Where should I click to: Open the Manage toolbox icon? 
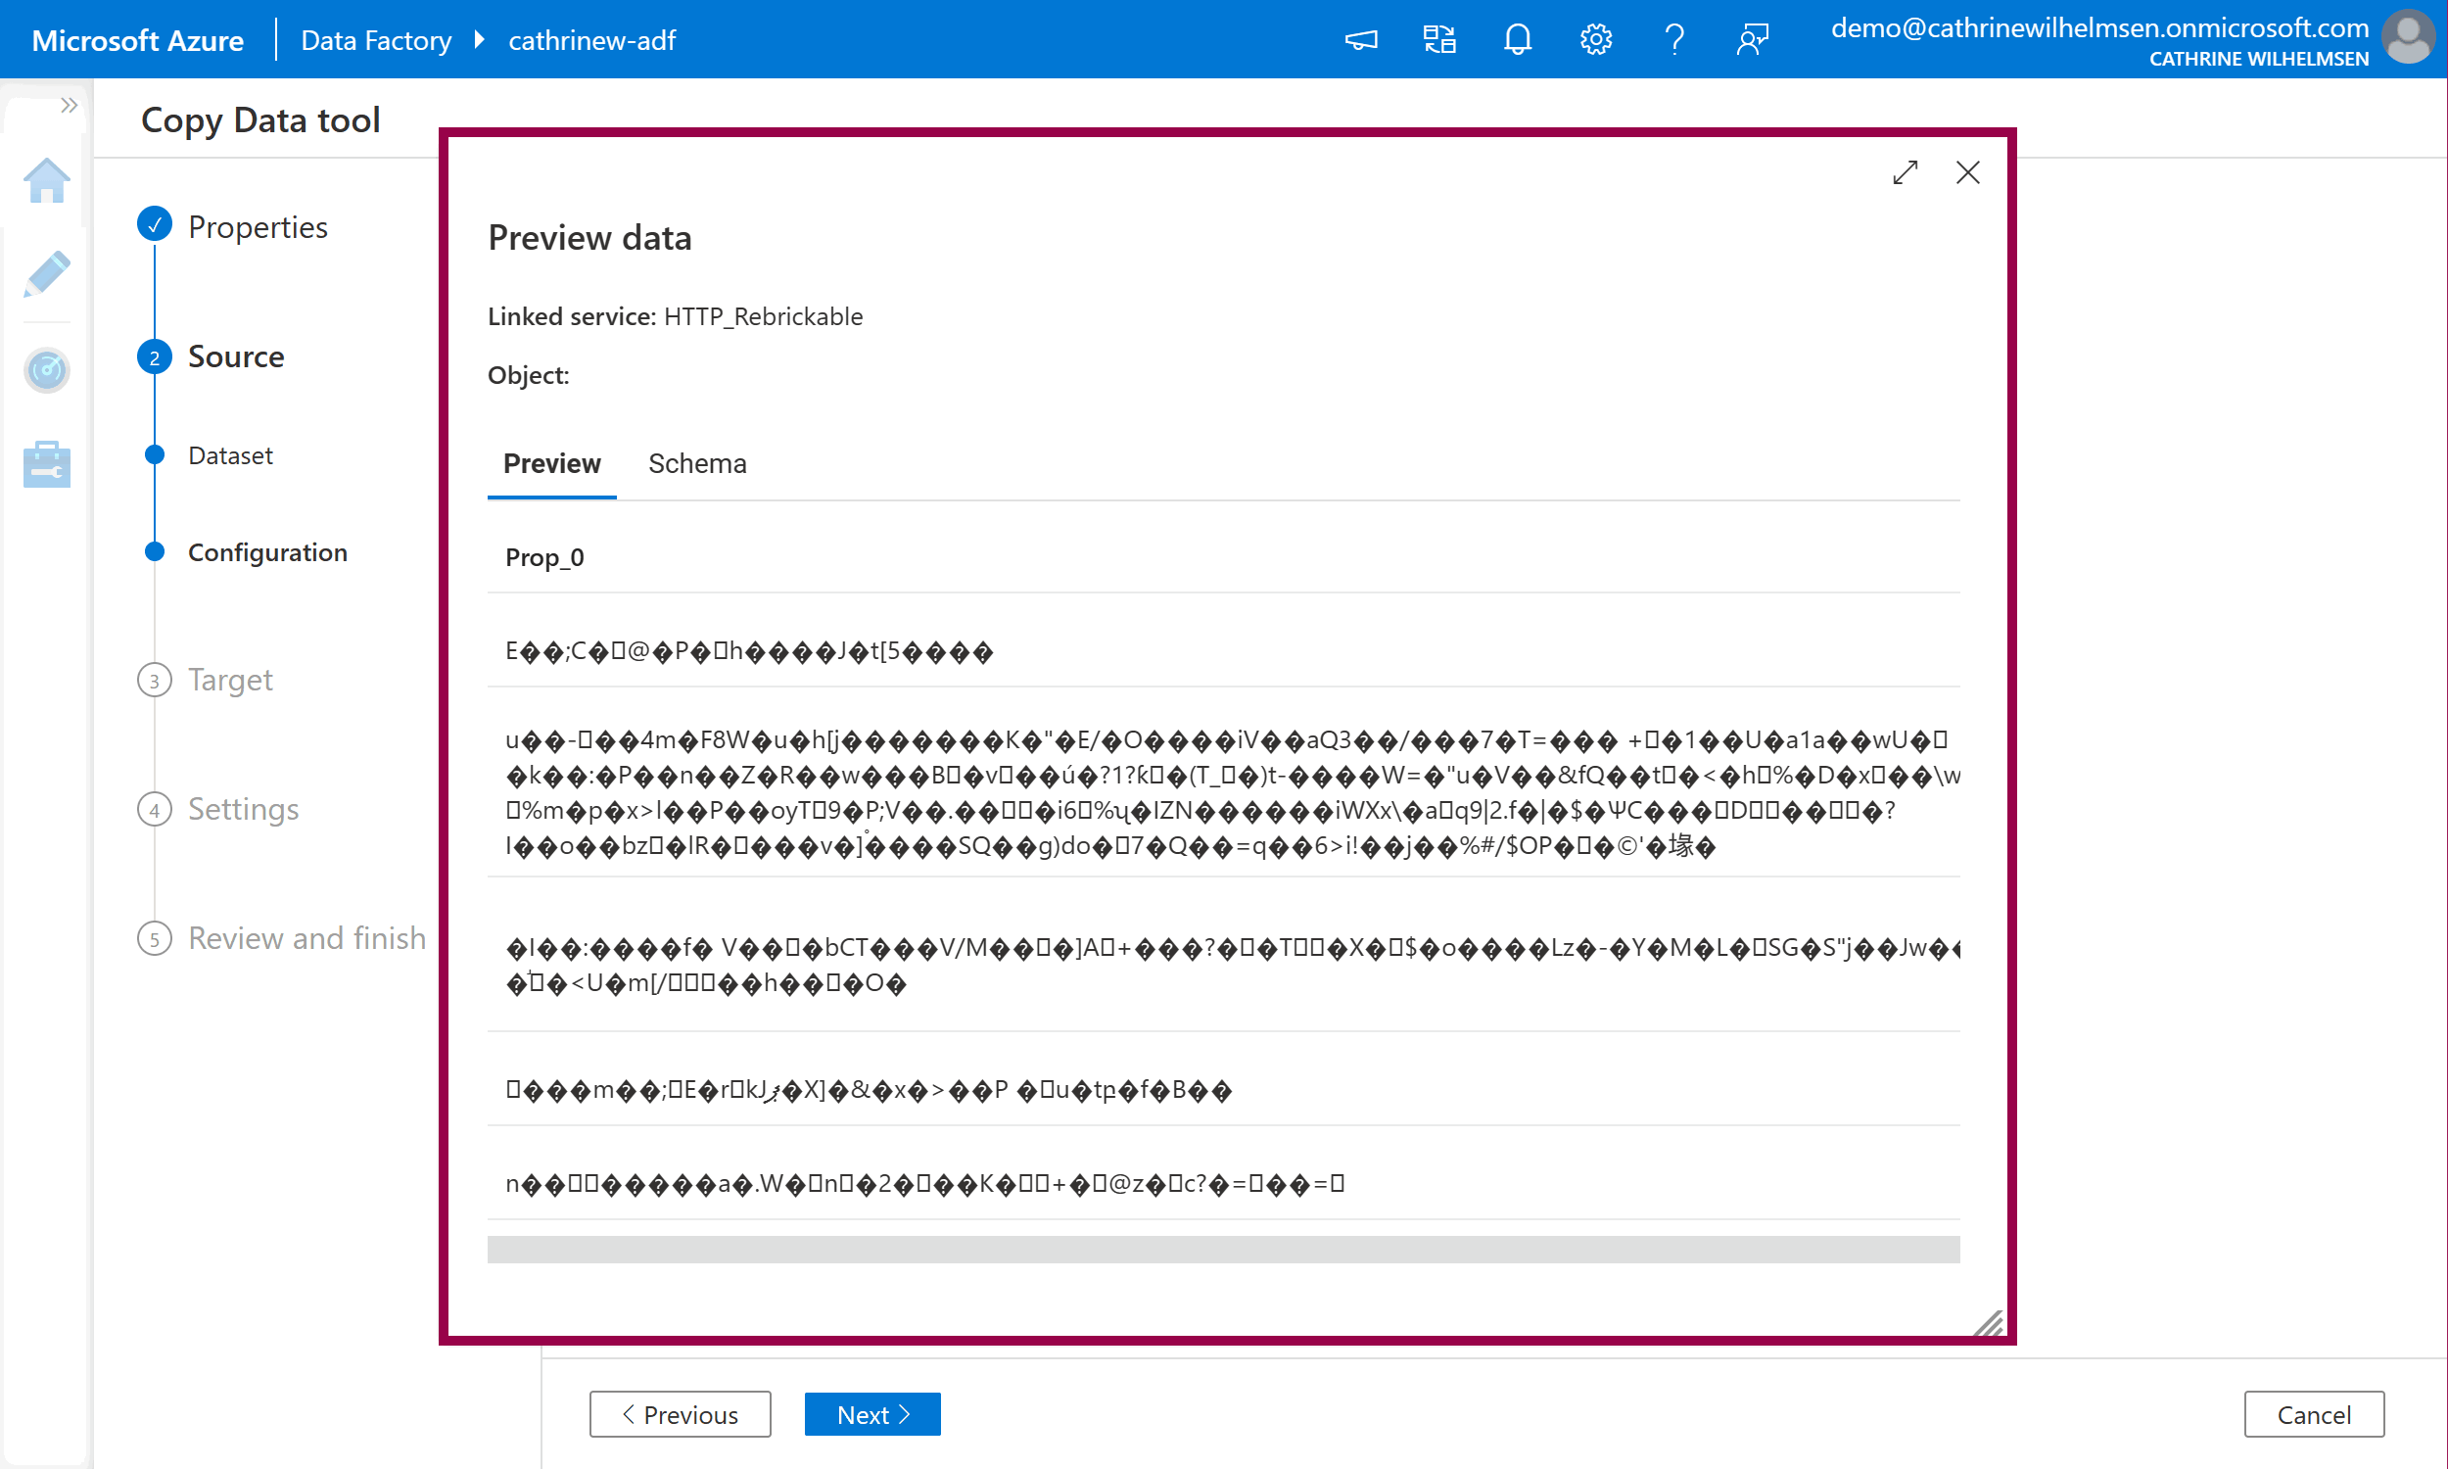46,464
